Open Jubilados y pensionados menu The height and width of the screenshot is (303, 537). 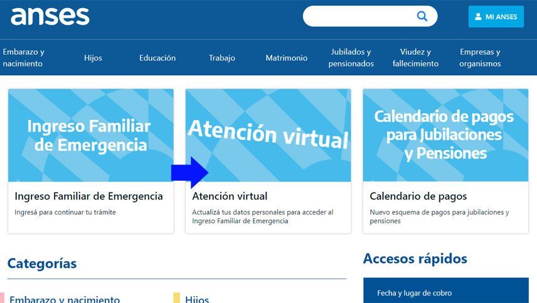(x=351, y=58)
